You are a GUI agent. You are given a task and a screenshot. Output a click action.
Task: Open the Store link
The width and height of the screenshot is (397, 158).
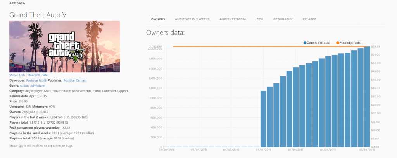13,75
